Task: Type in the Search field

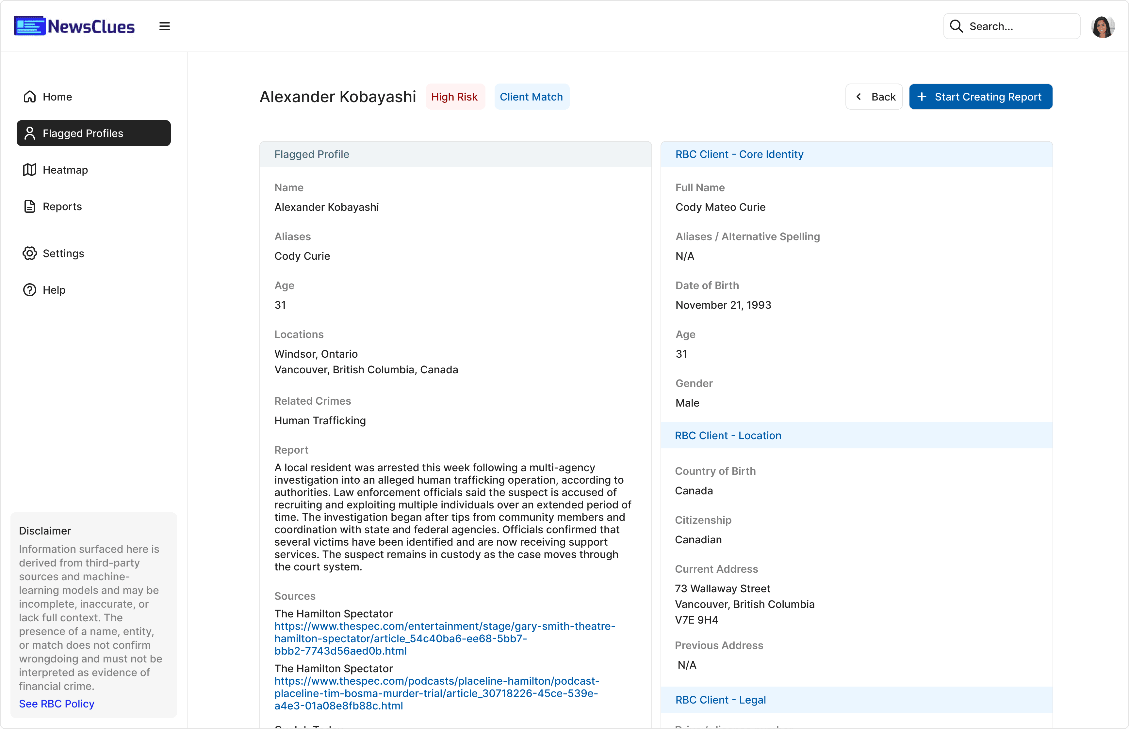Action: click(1019, 26)
